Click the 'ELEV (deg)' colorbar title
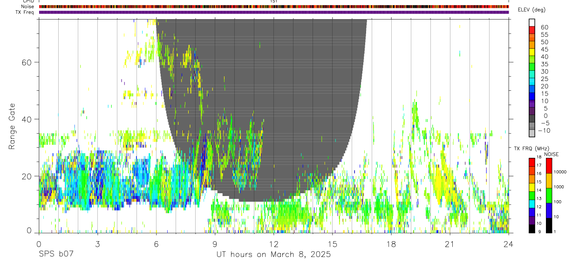The width and height of the screenshot is (572, 264). click(531, 10)
